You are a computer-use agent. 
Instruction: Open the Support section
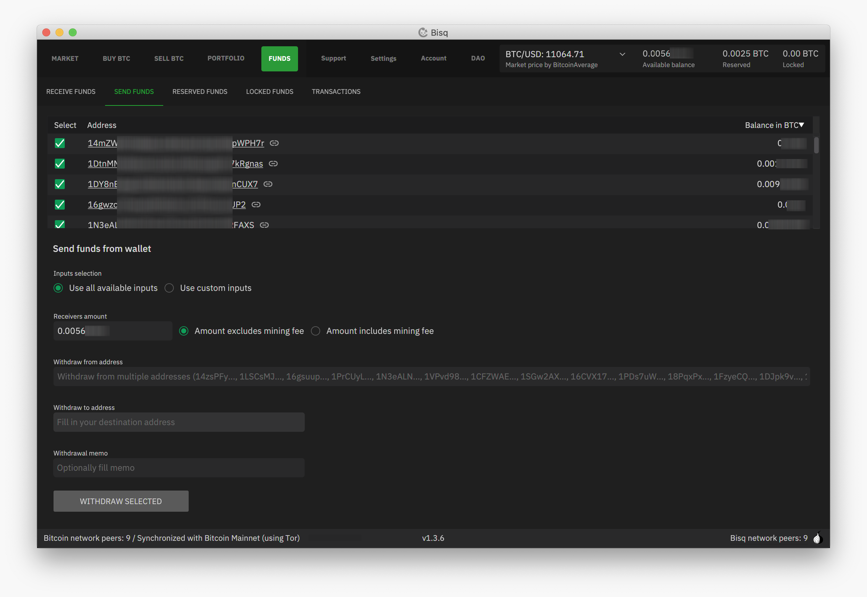333,59
